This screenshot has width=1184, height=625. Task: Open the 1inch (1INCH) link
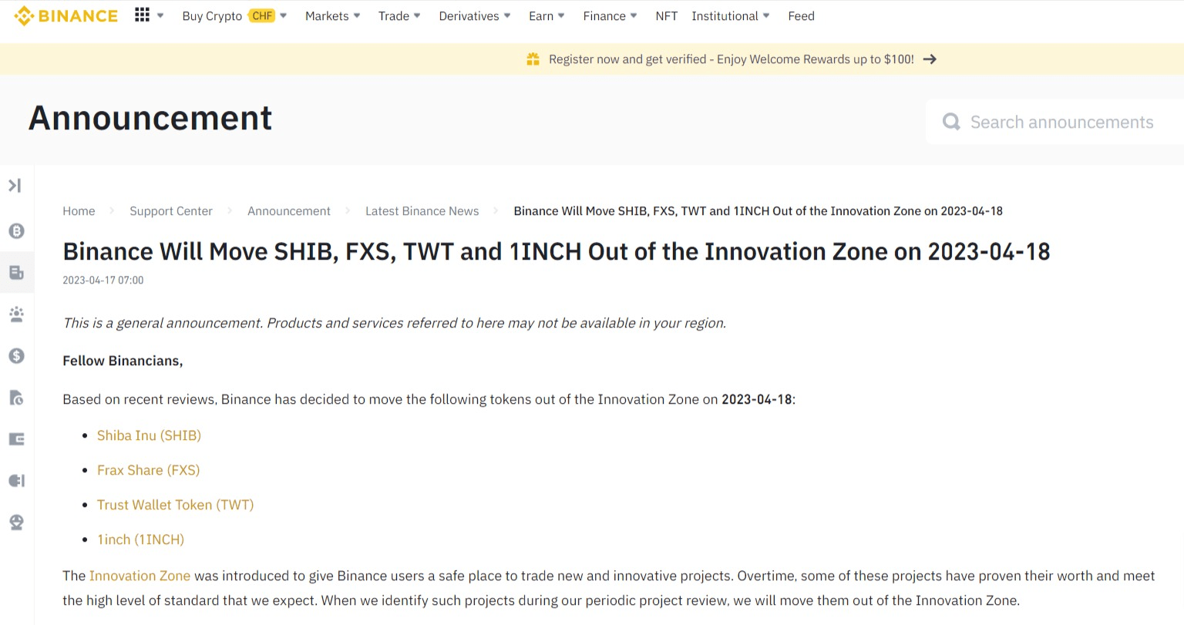click(140, 539)
